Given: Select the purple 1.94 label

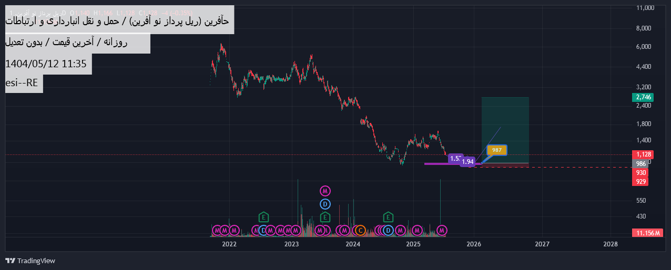Looking at the screenshot, I should coord(469,161).
